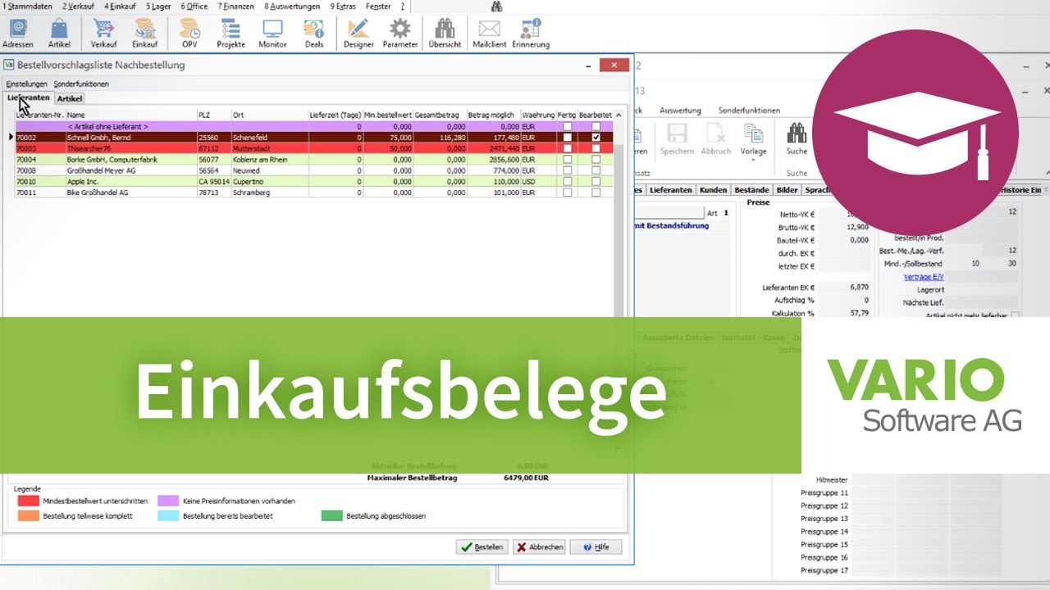This screenshot has width=1050, height=590.
Task: Open the 8 Auswertungen menu
Action: 292,7
